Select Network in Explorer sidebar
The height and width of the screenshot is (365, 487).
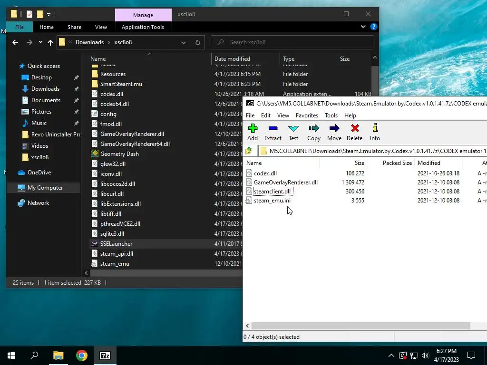pyautogui.click(x=38, y=203)
